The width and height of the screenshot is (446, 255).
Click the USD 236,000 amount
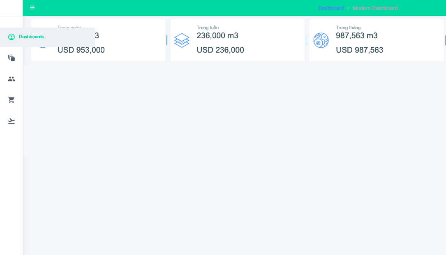pyautogui.click(x=220, y=50)
